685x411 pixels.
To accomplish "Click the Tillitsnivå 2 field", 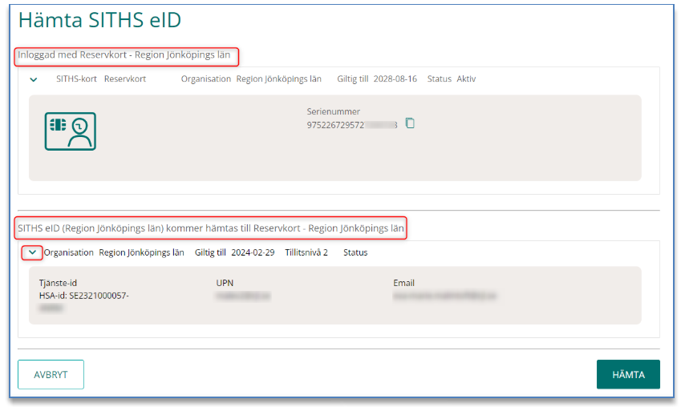I will [306, 252].
